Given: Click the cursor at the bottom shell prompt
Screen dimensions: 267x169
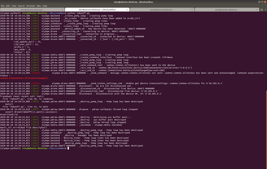Looking at the screenshot, I should coord(68,148).
